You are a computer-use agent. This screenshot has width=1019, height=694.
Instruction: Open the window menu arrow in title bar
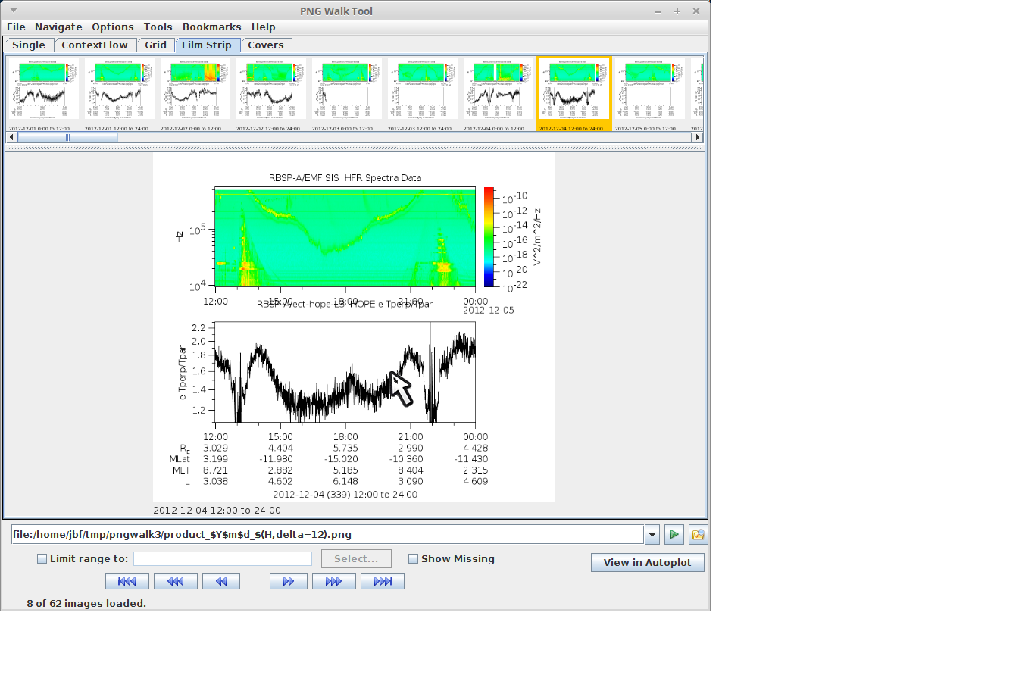coord(13,11)
